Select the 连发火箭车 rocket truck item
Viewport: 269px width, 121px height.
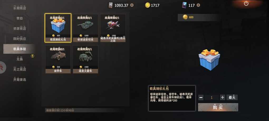(x=85, y=59)
